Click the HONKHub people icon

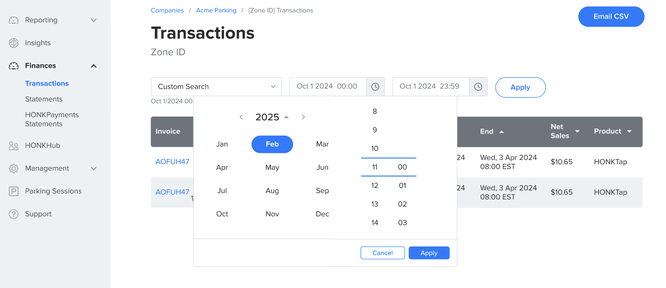pyautogui.click(x=14, y=146)
